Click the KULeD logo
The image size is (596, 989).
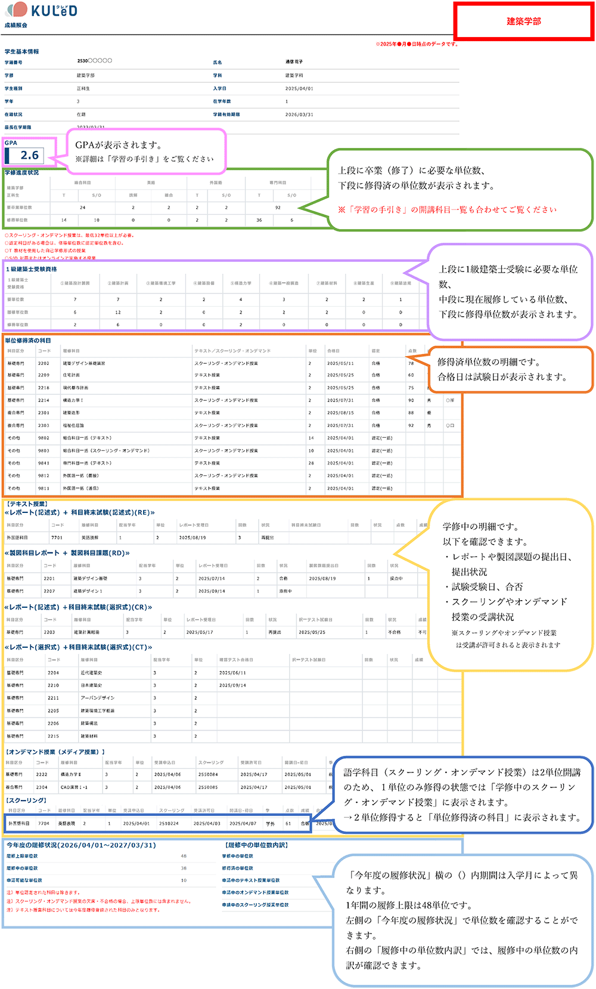41,10
